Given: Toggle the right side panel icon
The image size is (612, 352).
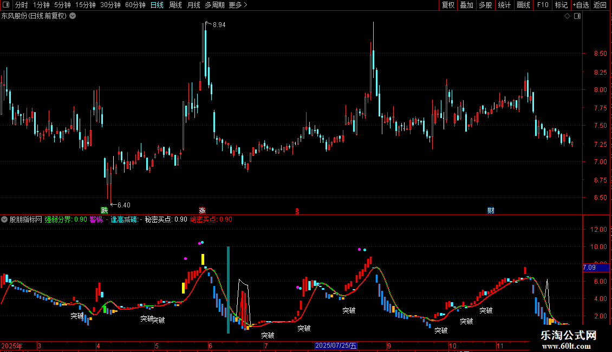Looking at the screenshot, I should 577,16.
